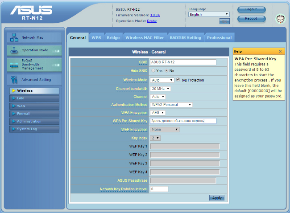Close the Help panel
The image size is (290, 213).
click(x=280, y=51)
